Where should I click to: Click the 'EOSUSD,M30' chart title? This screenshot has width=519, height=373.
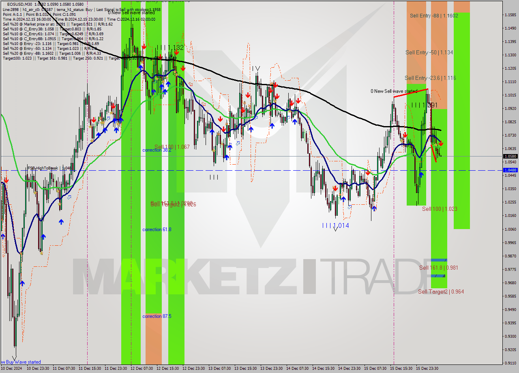[20, 4]
